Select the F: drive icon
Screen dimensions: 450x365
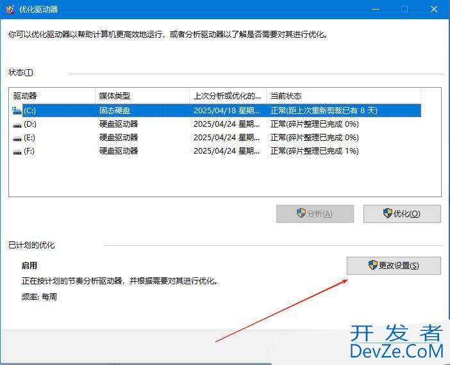coord(17,152)
